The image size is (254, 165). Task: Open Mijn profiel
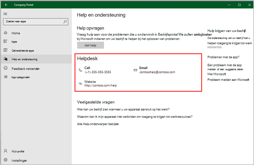[36, 151]
